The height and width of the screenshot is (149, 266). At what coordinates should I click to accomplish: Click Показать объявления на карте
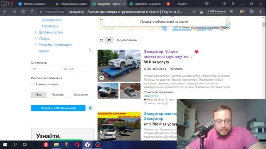pyautogui.click(x=164, y=22)
